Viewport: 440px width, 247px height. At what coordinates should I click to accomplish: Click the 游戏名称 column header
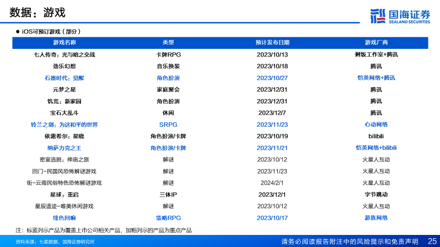(64, 43)
